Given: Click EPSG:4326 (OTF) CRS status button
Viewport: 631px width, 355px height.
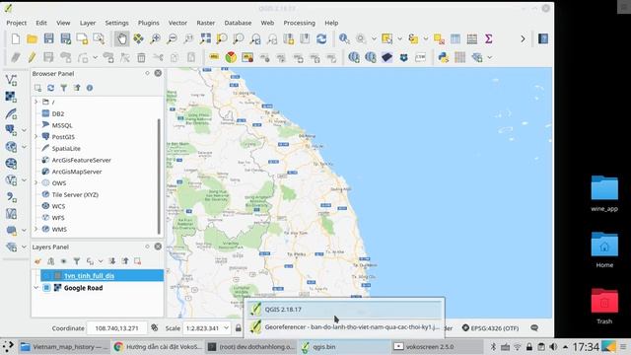Looking at the screenshot, I should click(x=490, y=328).
